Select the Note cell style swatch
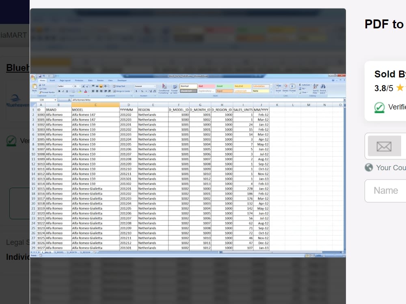 [261, 91]
